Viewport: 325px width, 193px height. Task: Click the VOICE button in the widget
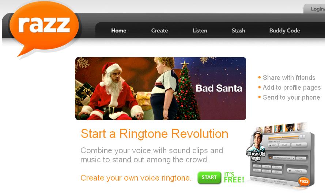[x=297, y=171]
